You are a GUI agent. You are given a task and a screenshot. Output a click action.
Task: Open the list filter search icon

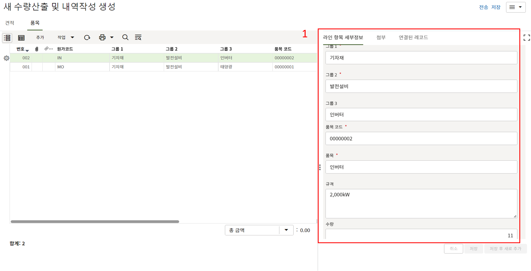(138, 37)
